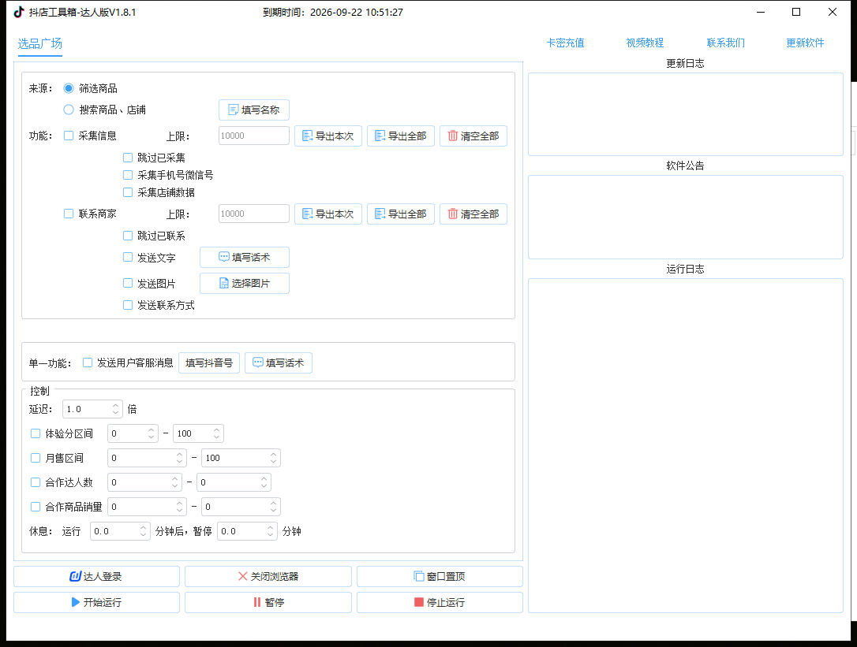Image resolution: width=857 pixels, height=647 pixels.
Task: Adjust the 体验分区间 minimum value stepper
Action: [152, 433]
